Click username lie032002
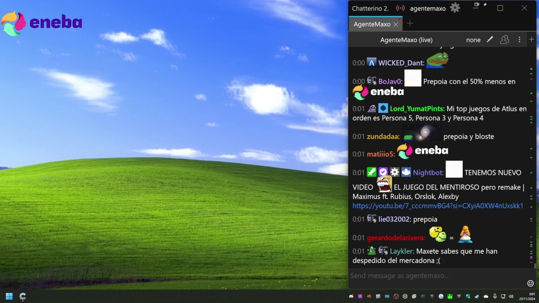The width and height of the screenshot is (539, 303). point(395,219)
